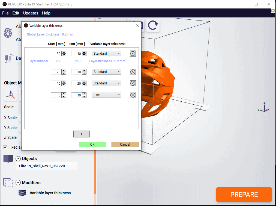
Task: Click the stepper arrows for Start 0
Action: pyautogui.click(x=64, y=95)
